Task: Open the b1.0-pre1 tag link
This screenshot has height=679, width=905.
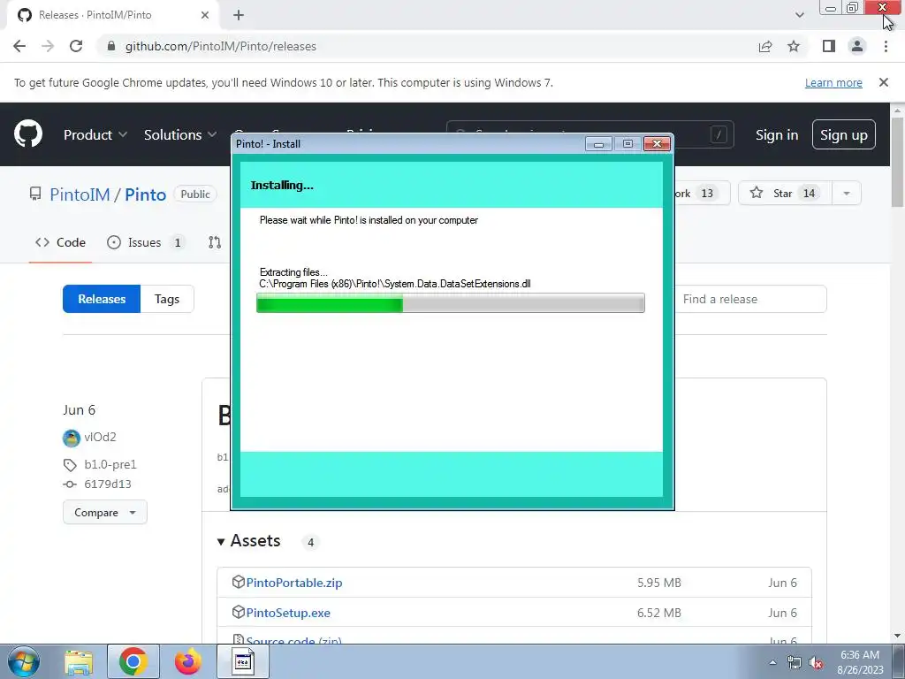Action: pos(110,464)
